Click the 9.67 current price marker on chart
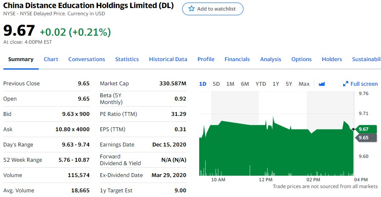381x197 pixels. pos(366,129)
